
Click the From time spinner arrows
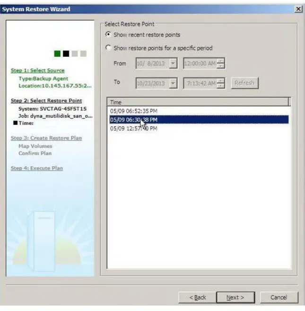point(220,63)
